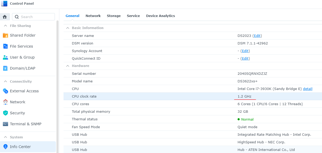Edit the Synology Account
This screenshot has width=322, height=153.
(245, 51)
